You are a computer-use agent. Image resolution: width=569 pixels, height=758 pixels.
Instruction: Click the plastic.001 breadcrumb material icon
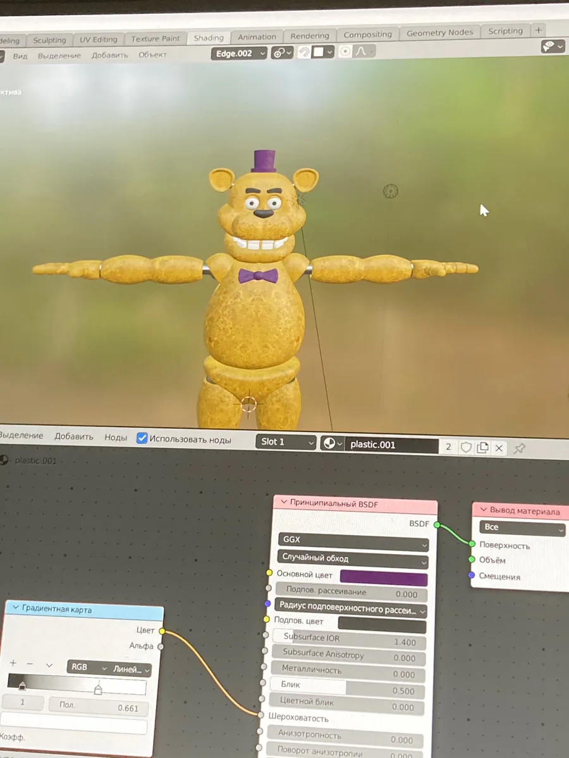[5, 460]
